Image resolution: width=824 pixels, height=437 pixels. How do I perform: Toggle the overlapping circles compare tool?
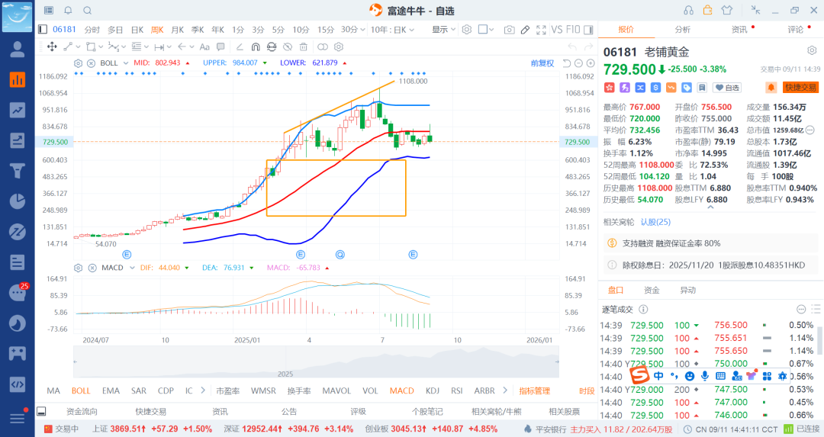pos(322,47)
